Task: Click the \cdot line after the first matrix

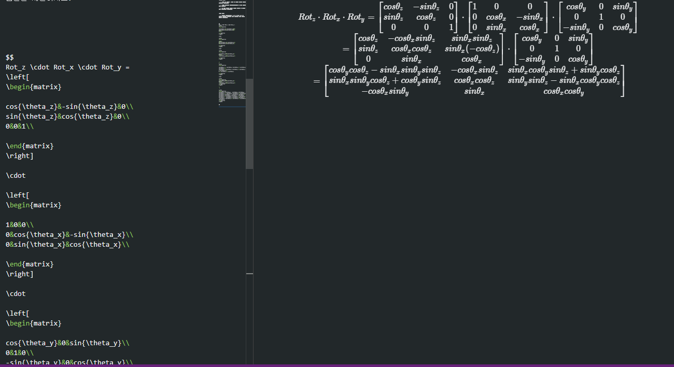Action: point(16,176)
